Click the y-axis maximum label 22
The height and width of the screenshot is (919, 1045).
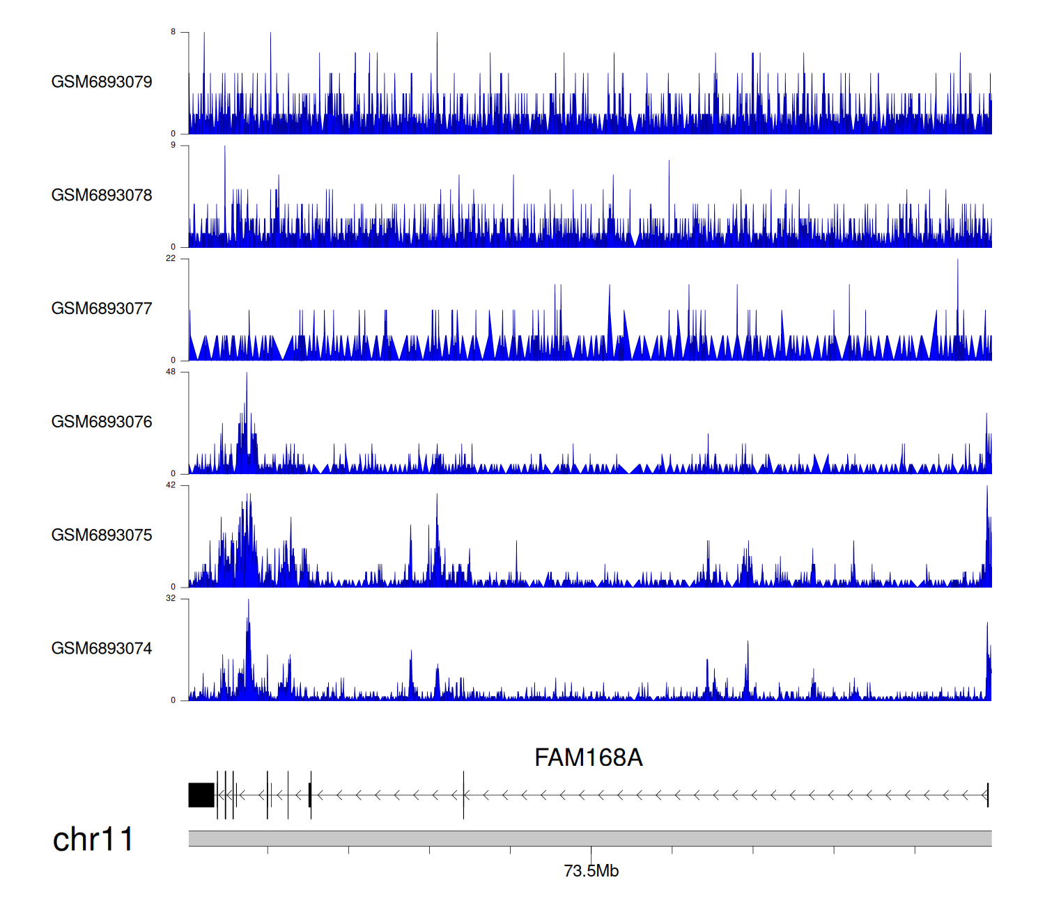(x=171, y=258)
